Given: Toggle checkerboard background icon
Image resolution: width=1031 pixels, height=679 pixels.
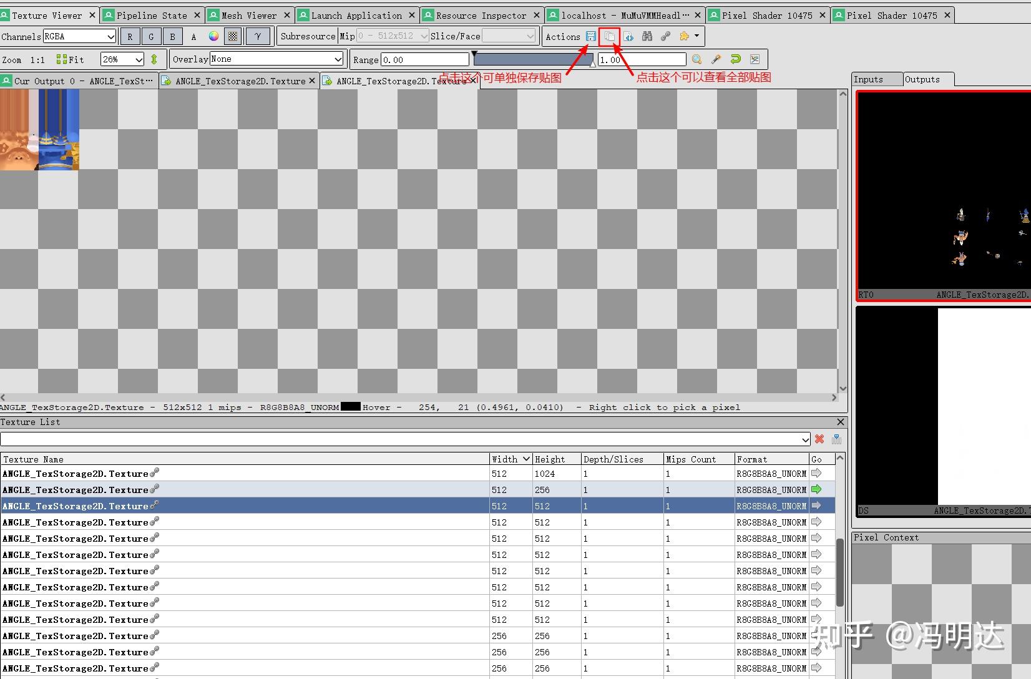Looking at the screenshot, I should pyautogui.click(x=232, y=36).
